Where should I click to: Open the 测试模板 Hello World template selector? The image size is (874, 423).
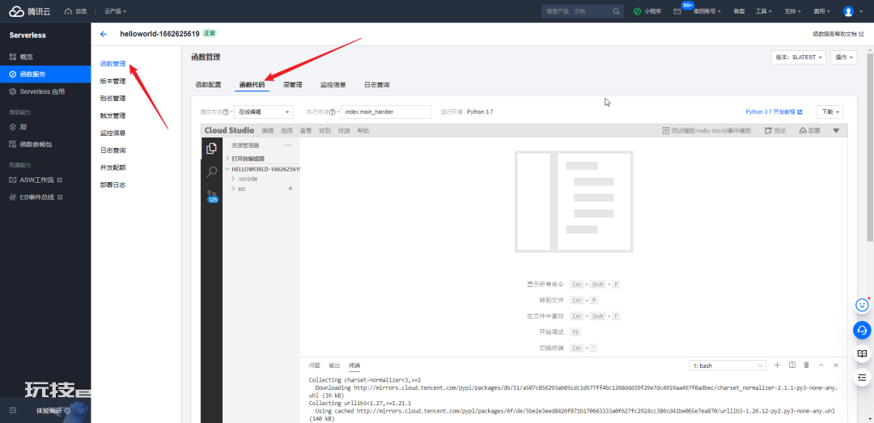pos(706,130)
